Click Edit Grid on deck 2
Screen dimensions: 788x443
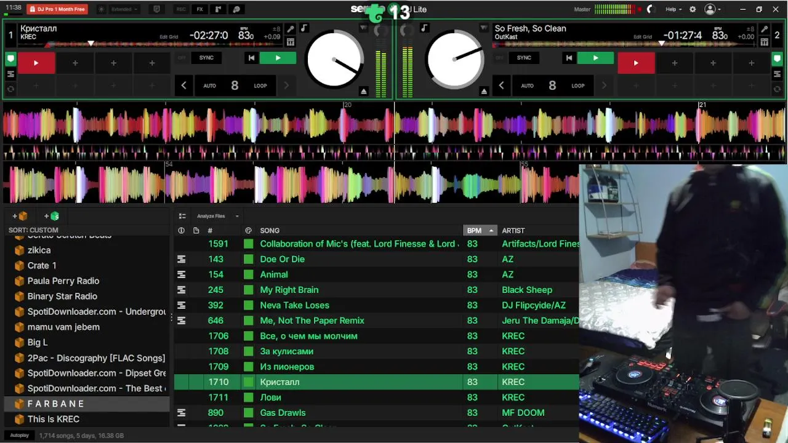(x=643, y=37)
